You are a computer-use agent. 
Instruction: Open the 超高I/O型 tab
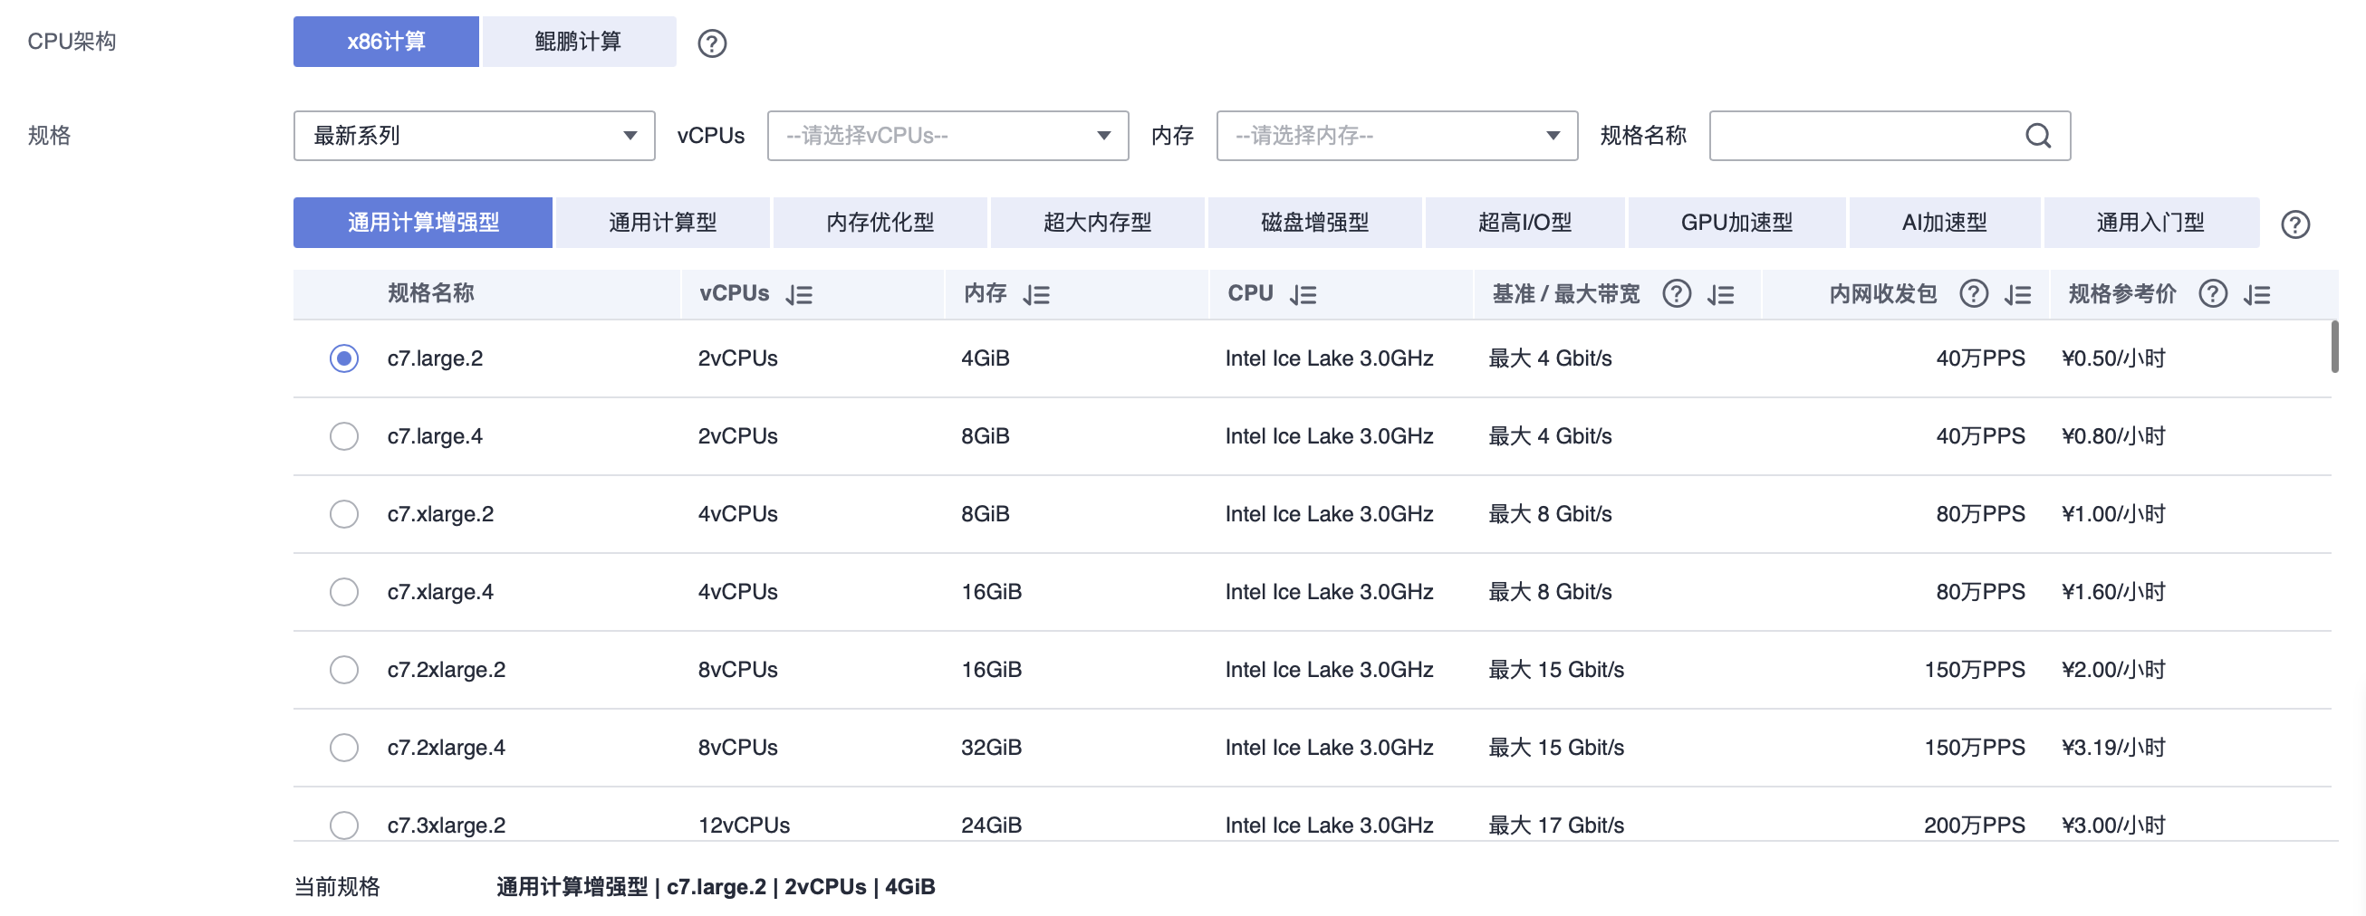click(x=1524, y=223)
